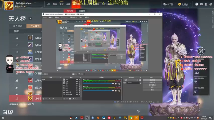Image resolution: width=214 pixels, height=120 pixels.
Task: Go to 大厅 in game navigation
Action: [48, 4]
